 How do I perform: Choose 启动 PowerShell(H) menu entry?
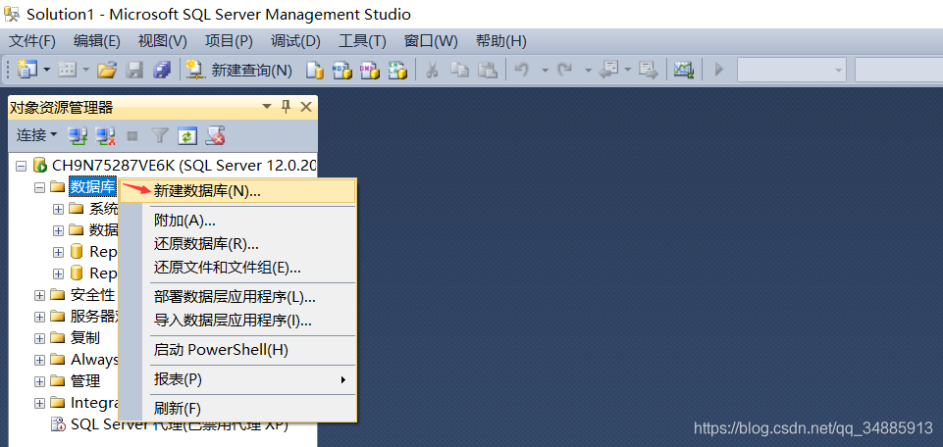pyautogui.click(x=238, y=350)
